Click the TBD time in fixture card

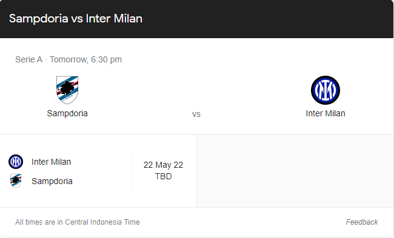tap(163, 176)
